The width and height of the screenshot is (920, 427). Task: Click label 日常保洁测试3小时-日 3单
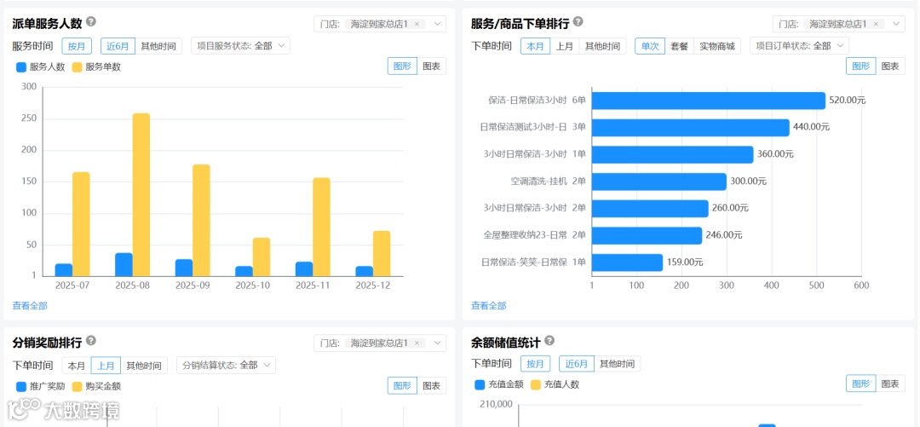[x=532, y=128]
